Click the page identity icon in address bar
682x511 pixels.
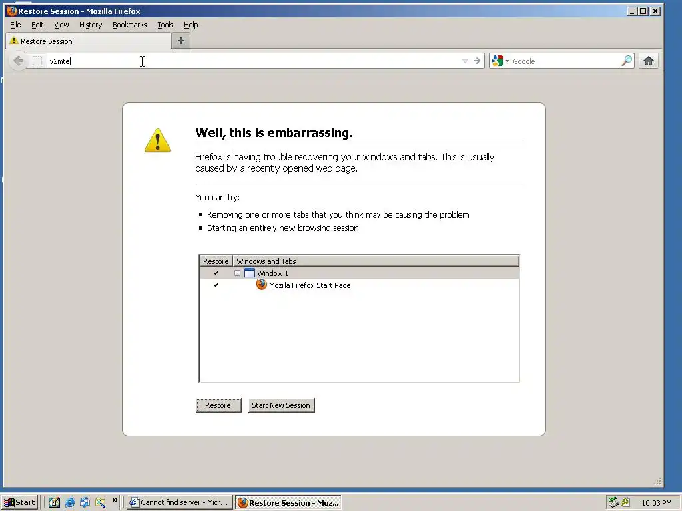pyautogui.click(x=37, y=61)
